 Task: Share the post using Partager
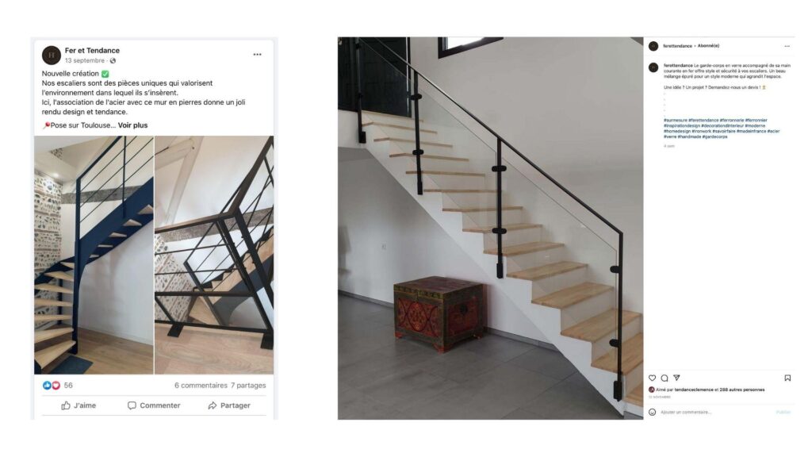coord(229,405)
